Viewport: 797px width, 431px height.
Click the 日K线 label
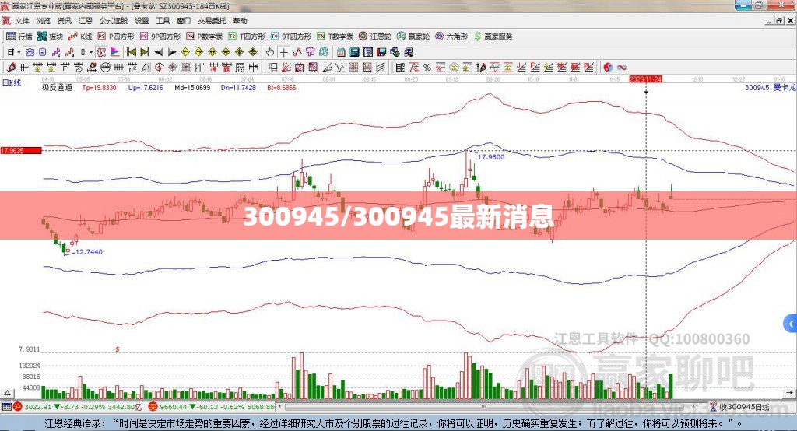[11, 82]
